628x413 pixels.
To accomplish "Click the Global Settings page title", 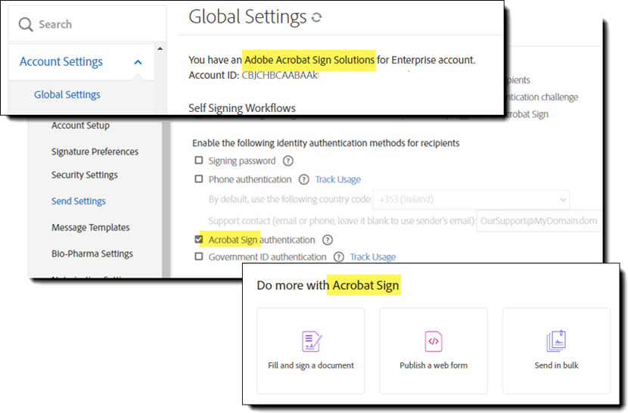I will [247, 17].
